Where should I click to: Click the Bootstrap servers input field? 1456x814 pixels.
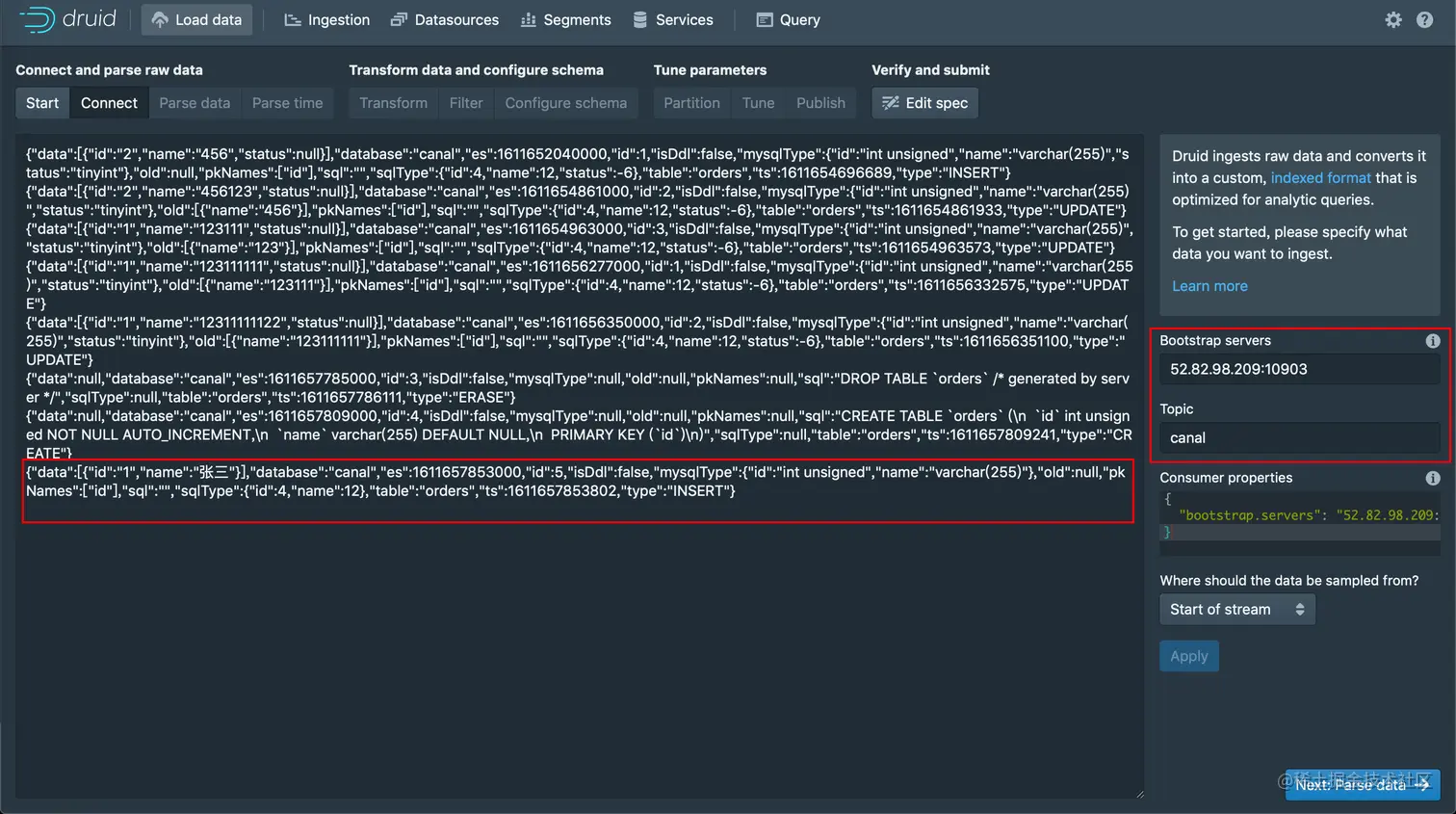(1300, 369)
